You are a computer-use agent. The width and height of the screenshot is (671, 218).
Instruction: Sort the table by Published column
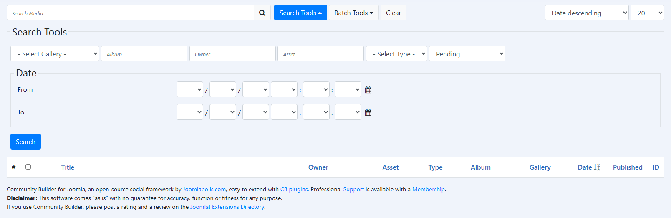point(627,167)
